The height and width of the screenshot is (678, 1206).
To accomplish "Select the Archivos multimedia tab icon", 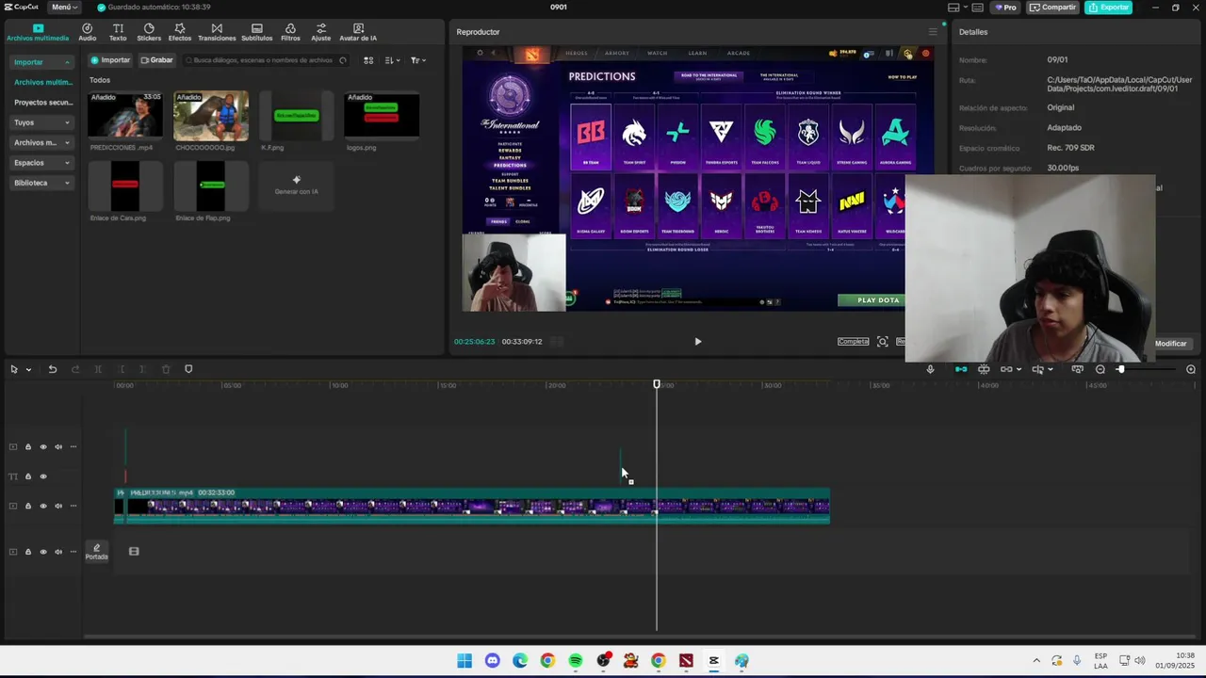I will click(x=38, y=32).
